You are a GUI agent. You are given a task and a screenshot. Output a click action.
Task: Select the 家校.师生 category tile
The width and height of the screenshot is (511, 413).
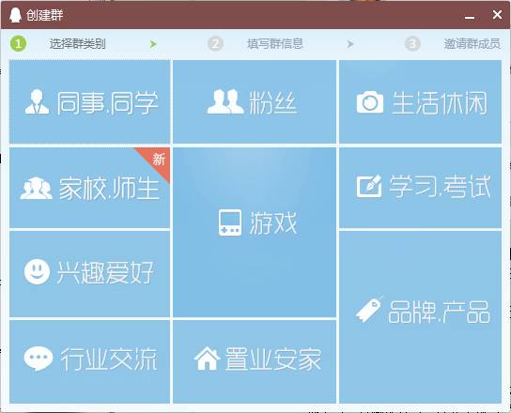point(89,188)
